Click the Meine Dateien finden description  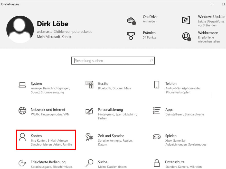click(113, 167)
